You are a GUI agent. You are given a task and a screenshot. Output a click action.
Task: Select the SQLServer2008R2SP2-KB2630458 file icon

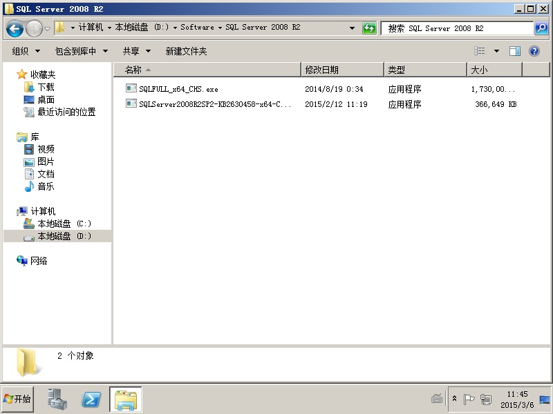click(x=131, y=103)
